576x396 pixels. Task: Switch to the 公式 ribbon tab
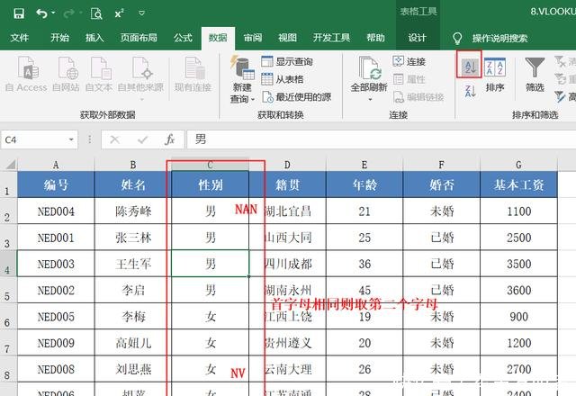[x=183, y=38]
